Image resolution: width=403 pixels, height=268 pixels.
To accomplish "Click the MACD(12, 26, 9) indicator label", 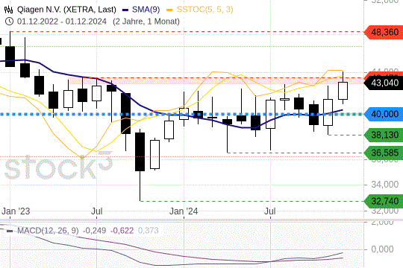I will point(48,231).
